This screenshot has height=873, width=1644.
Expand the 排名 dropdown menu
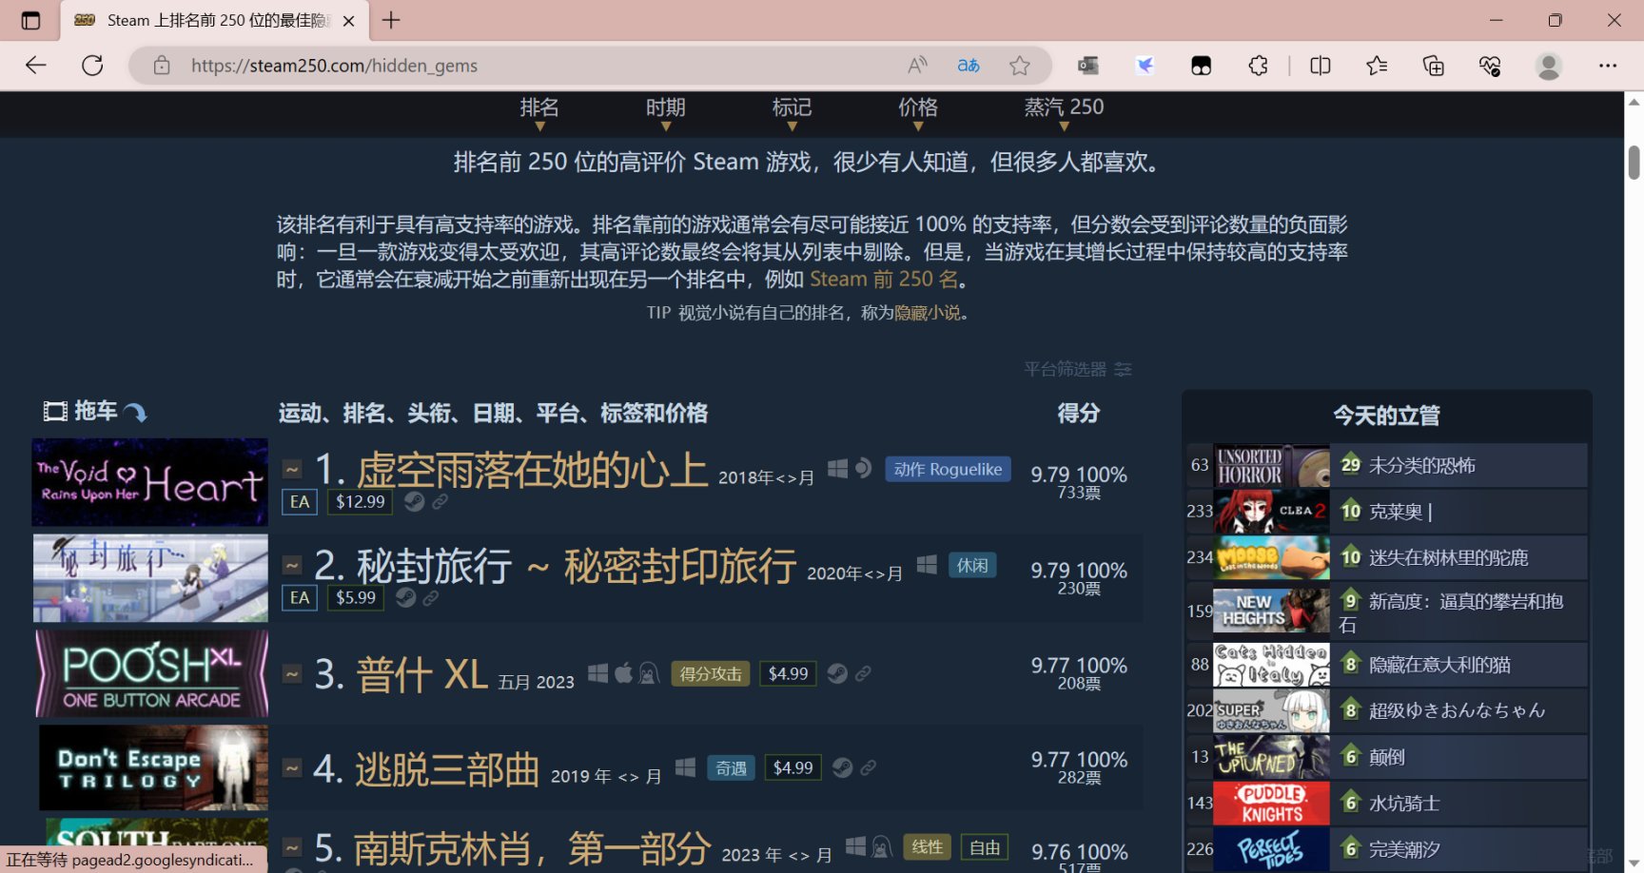(539, 113)
